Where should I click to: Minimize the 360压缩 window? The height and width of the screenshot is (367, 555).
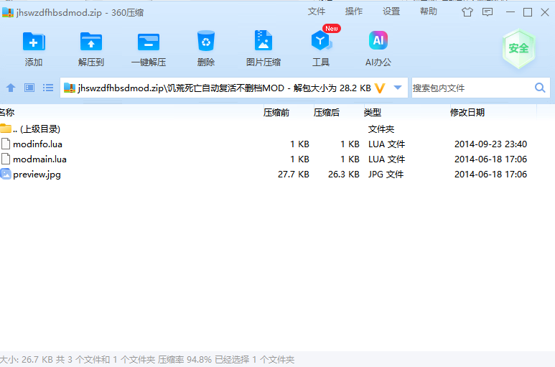tap(510, 12)
